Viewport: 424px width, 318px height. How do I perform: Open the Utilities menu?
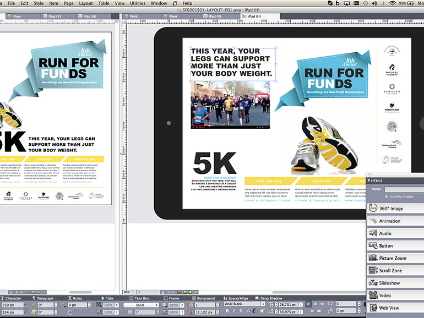tap(138, 3)
